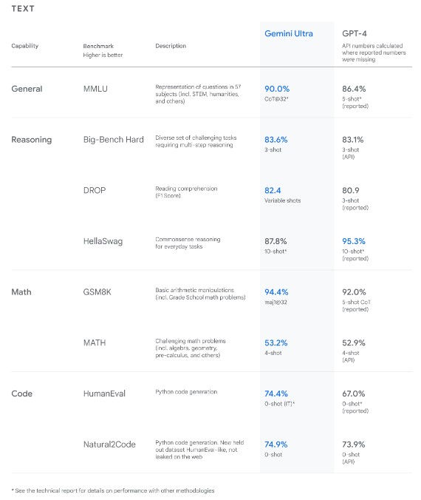Select the Natural2Code benchmark label
Viewport: 421px width, 500px height.
pyautogui.click(x=109, y=445)
